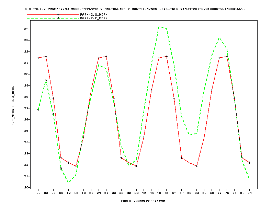Screen dimensions: 272x210
Task: Click the x-axis tick label 00
Action: pos(38,193)
